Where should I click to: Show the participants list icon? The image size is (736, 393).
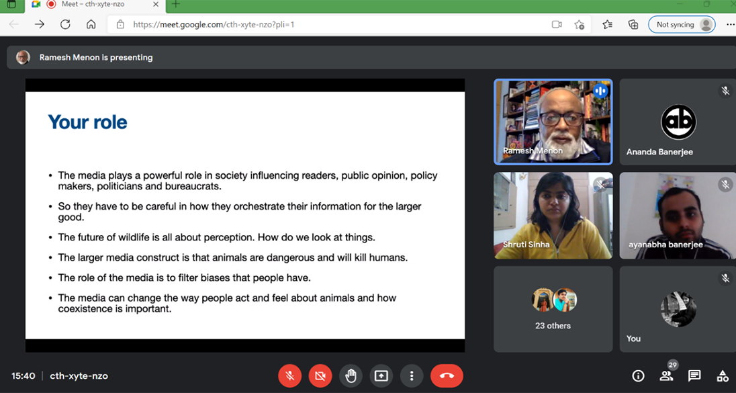(x=666, y=376)
